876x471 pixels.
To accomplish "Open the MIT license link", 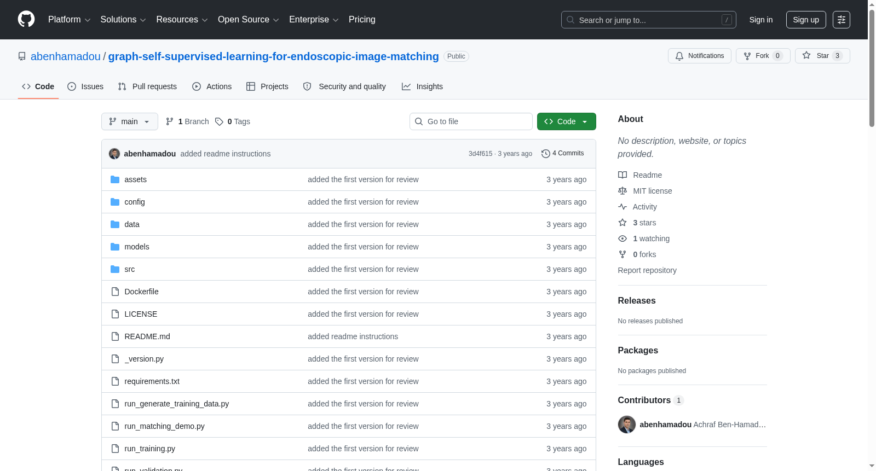I will click(645, 191).
